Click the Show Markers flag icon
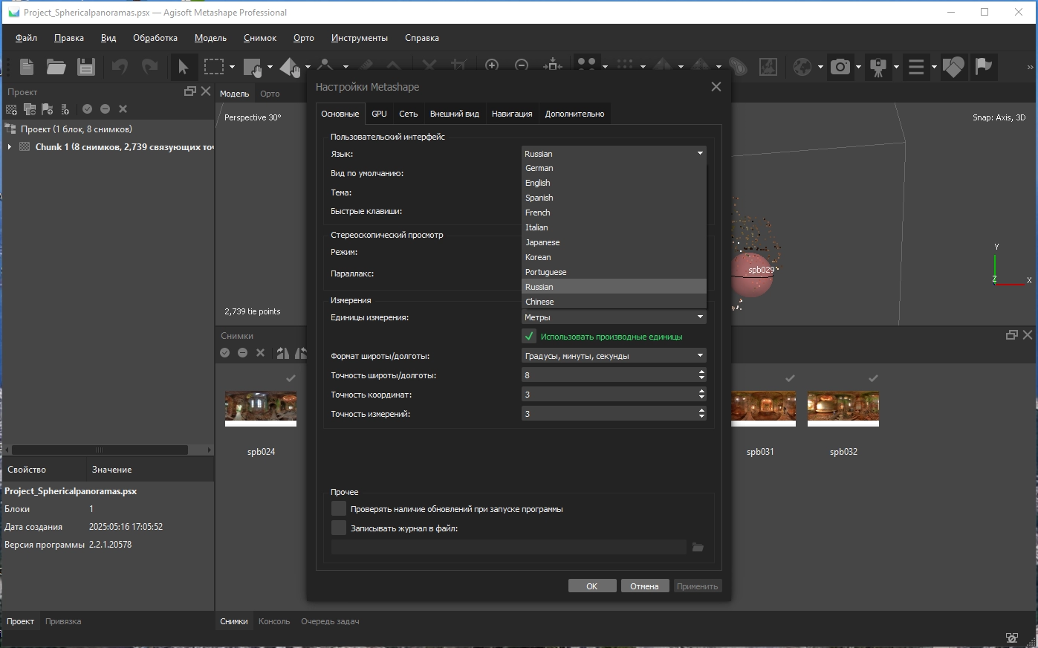This screenshot has height=648, width=1038. pos(984,67)
